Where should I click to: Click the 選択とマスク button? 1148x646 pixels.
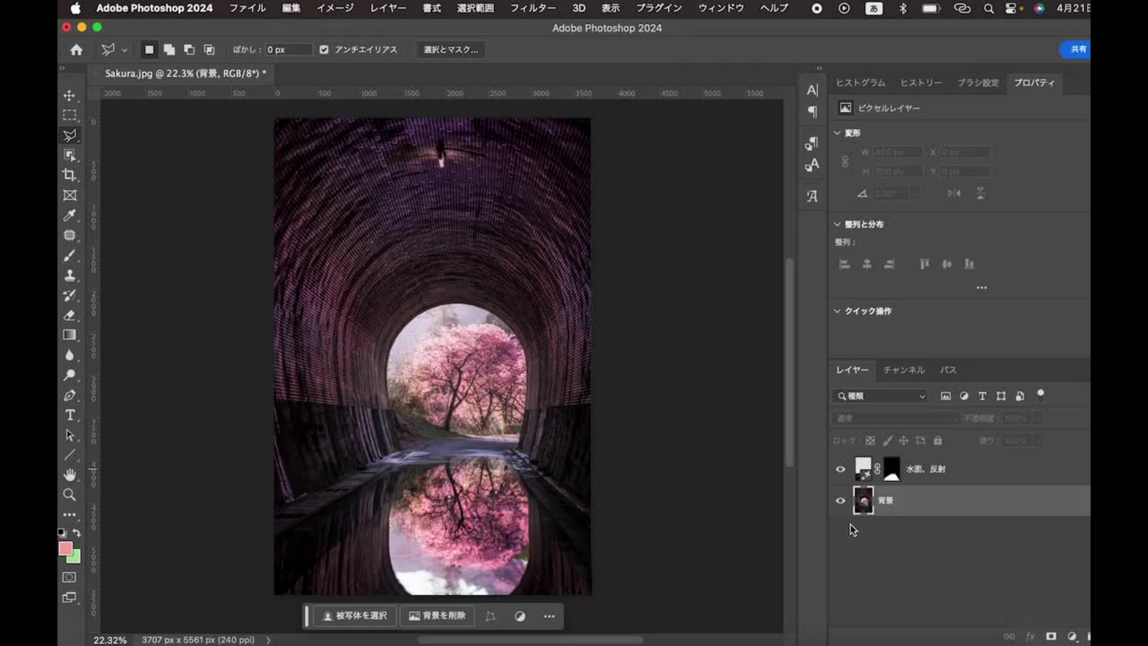pos(450,50)
